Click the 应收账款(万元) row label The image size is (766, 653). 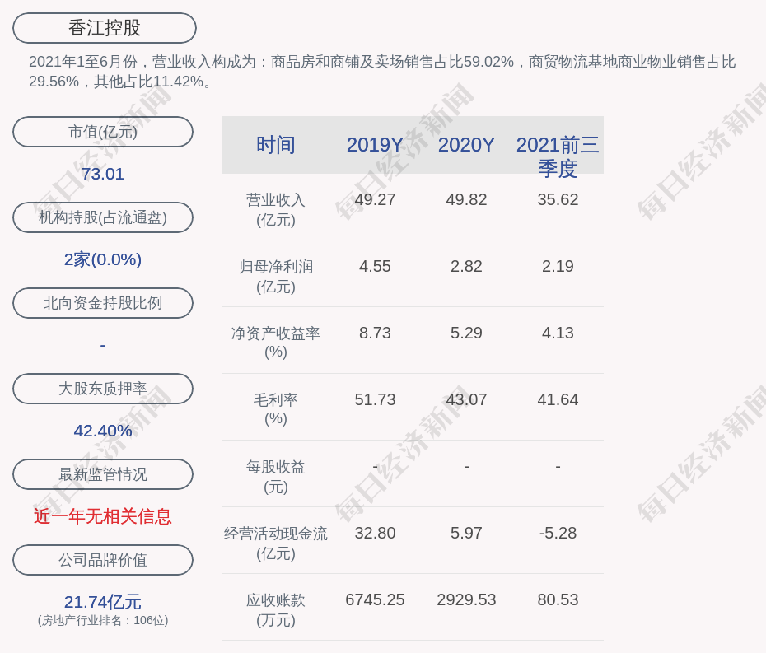[276, 610]
